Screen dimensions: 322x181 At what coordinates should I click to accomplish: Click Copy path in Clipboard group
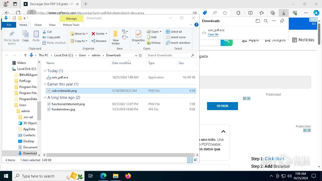coord(51,37)
